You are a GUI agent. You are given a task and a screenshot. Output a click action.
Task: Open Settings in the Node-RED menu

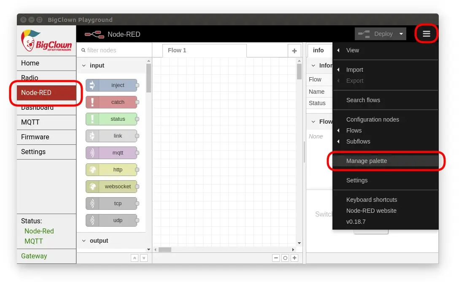(x=385, y=180)
